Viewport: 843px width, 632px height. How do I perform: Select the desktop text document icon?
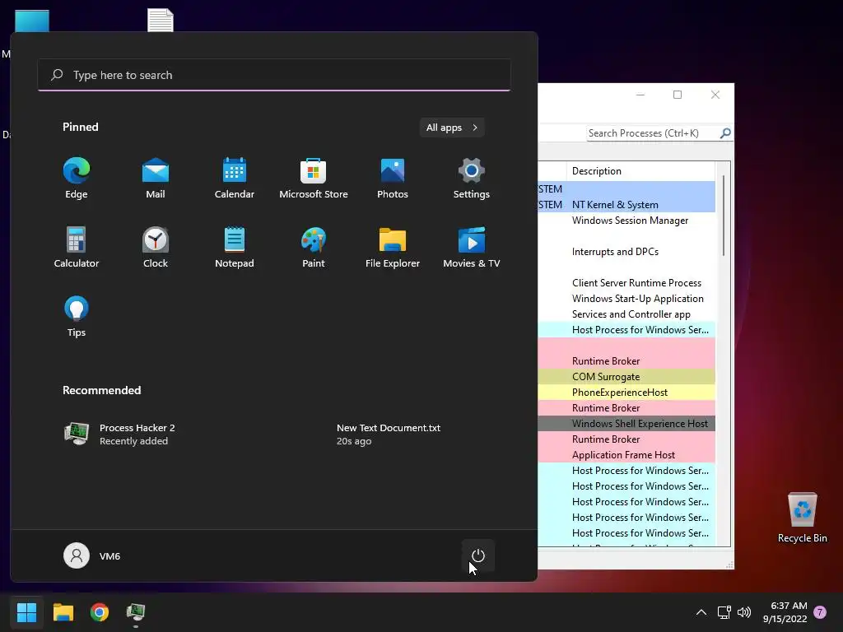[x=161, y=21]
